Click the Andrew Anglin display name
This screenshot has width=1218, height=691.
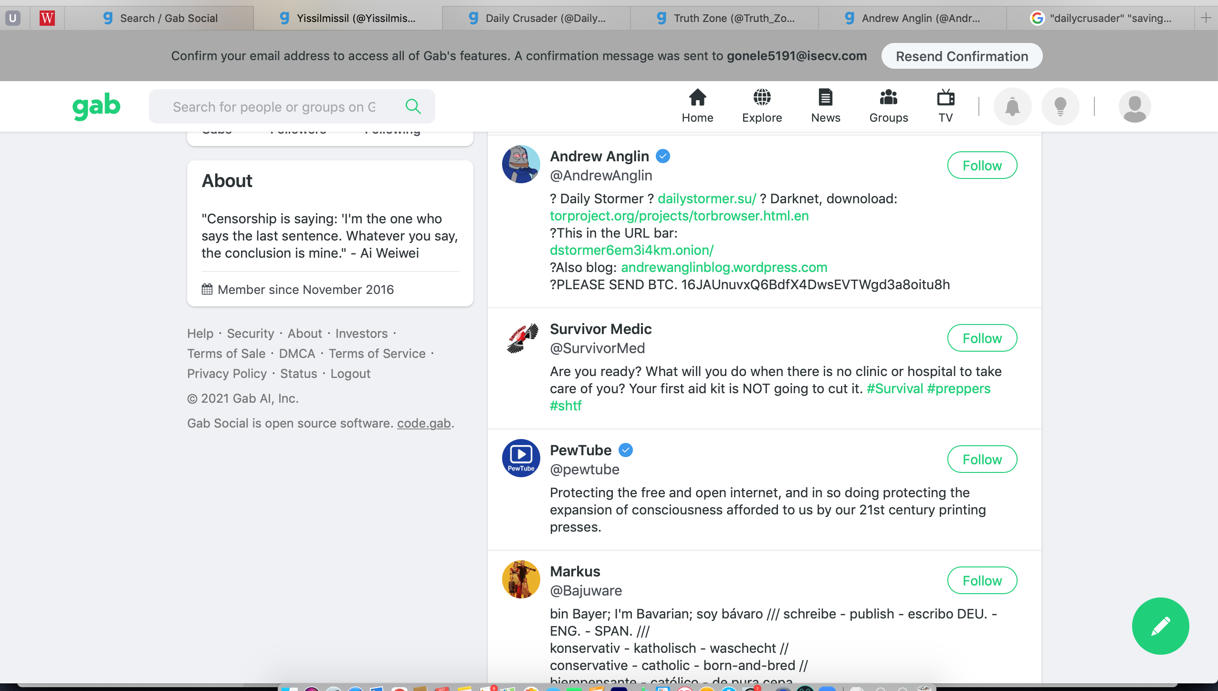point(599,156)
